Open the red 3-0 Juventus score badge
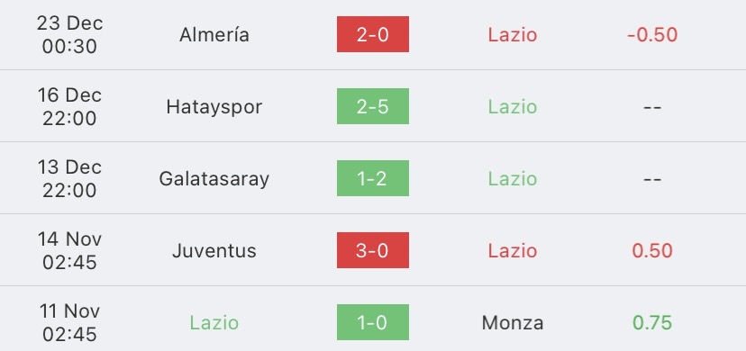Screen dimensions: 746x351 (372, 250)
